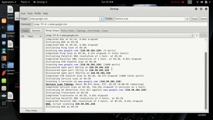Open Armitage from the dock
Screen dimensions: 213x120
tap(4, 51)
